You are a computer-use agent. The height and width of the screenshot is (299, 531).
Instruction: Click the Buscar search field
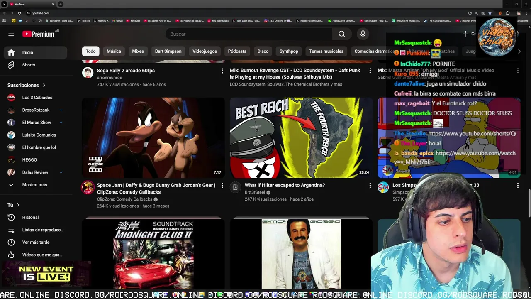coord(248,34)
